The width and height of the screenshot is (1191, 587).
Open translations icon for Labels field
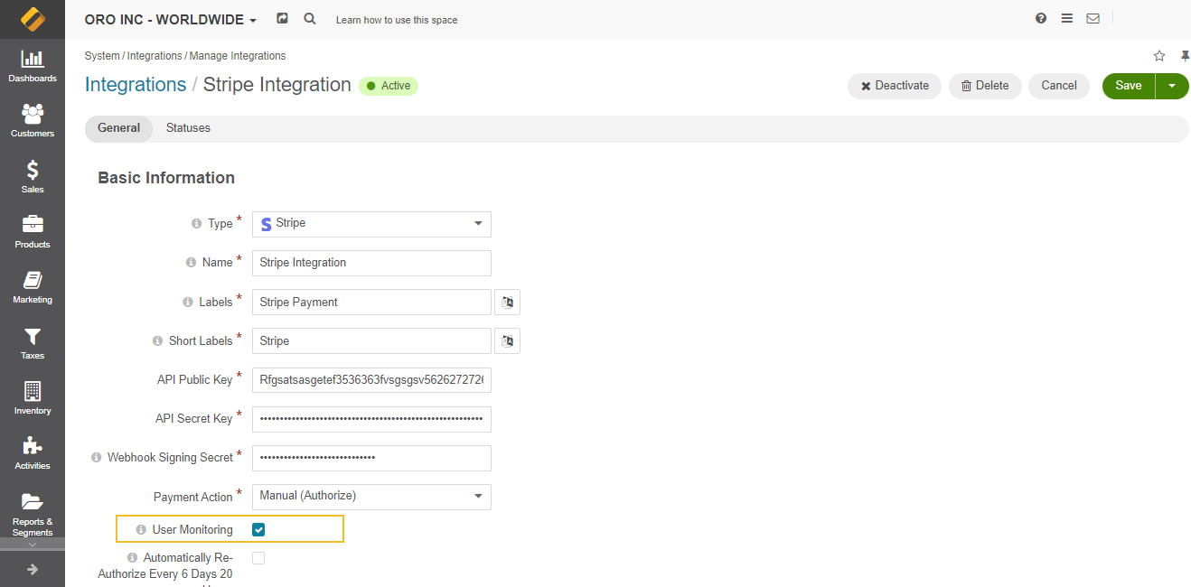tap(508, 302)
